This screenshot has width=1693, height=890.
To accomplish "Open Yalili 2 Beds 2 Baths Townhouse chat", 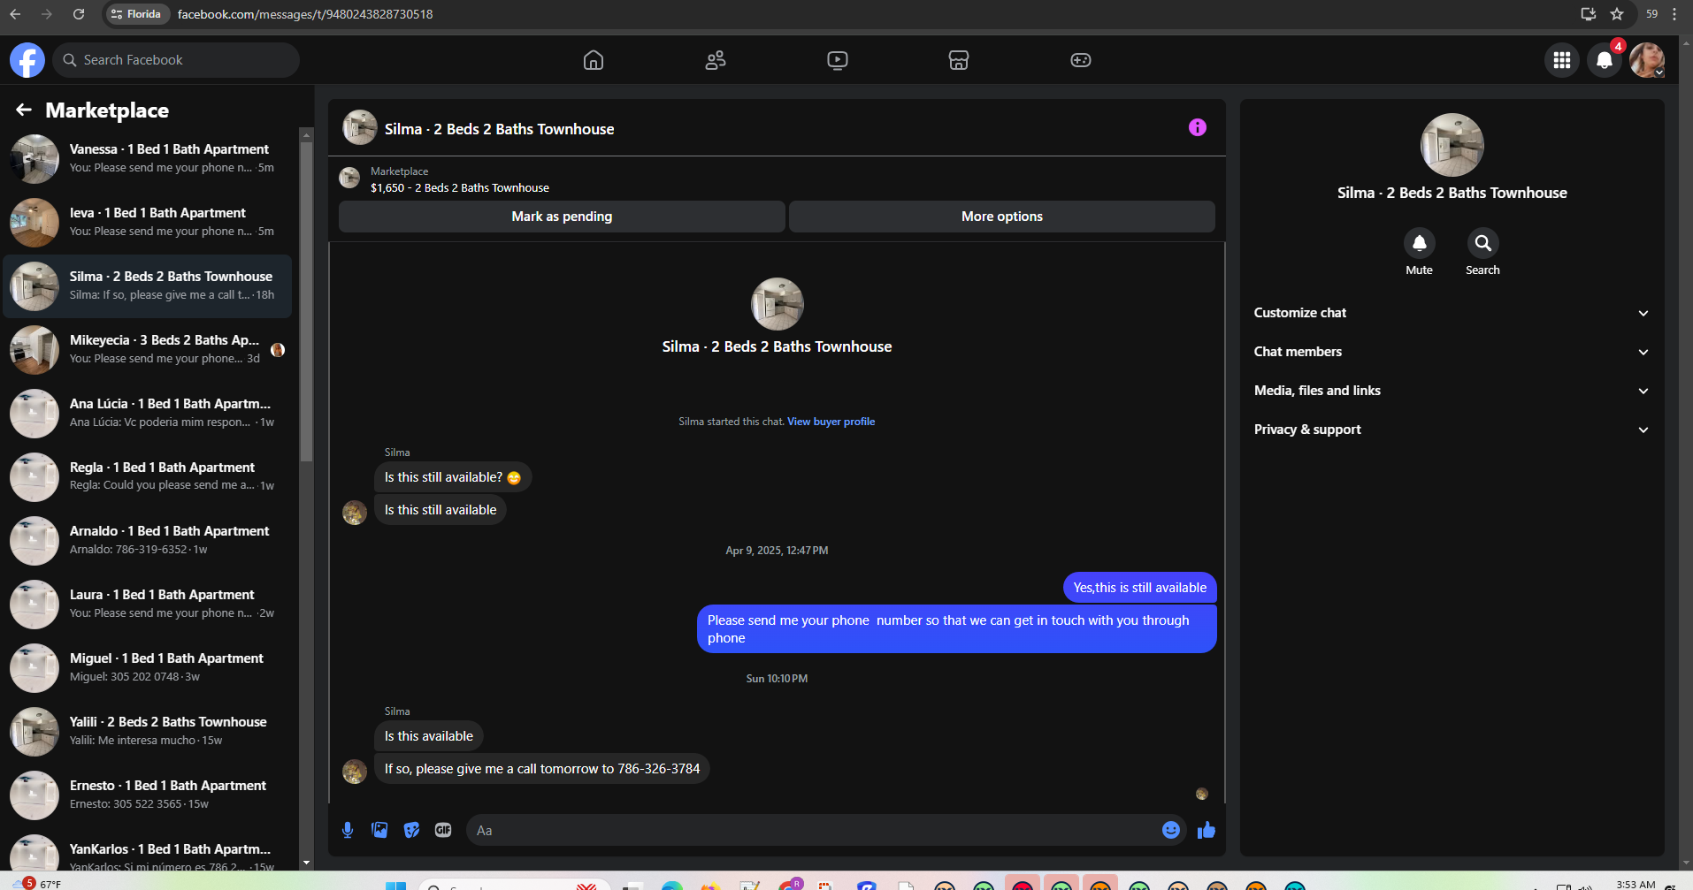I will point(148,732).
